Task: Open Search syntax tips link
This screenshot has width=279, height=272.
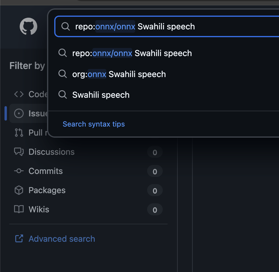Action: (x=93, y=124)
